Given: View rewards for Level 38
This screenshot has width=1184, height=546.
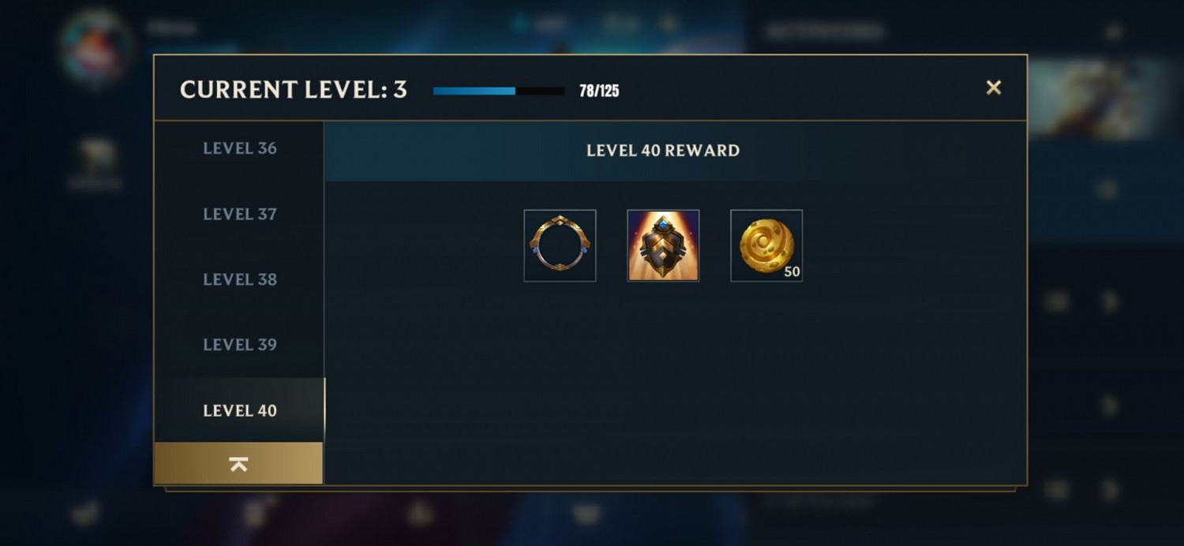Looking at the screenshot, I should [x=239, y=279].
